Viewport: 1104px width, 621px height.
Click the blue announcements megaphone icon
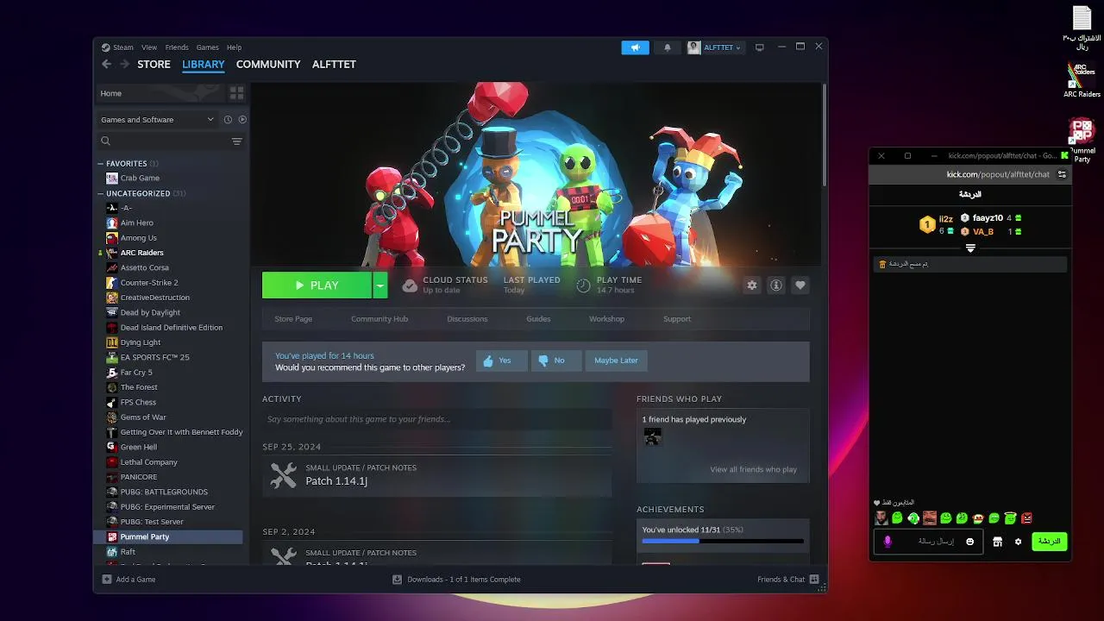[635, 47]
